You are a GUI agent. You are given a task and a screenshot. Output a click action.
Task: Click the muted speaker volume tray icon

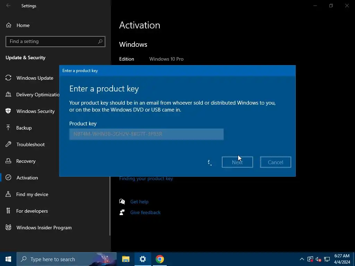tap(318, 259)
